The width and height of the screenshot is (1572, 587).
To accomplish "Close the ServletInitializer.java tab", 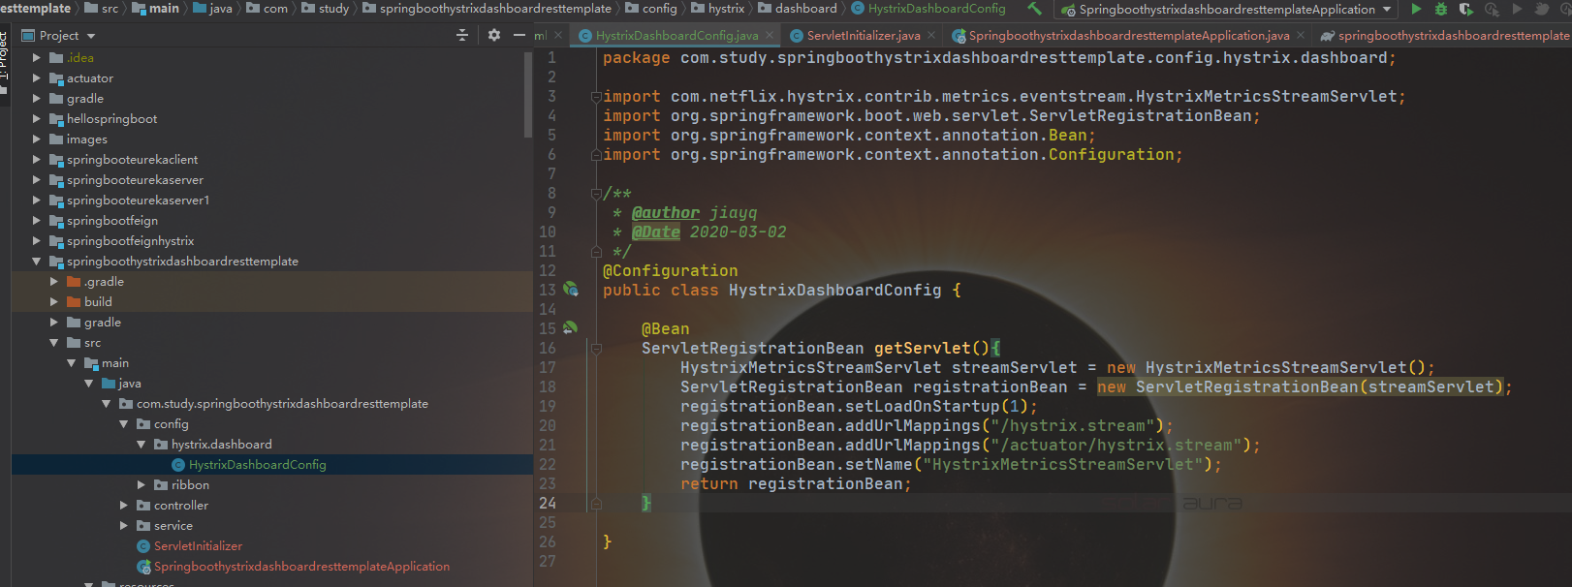I will pyautogui.click(x=931, y=35).
